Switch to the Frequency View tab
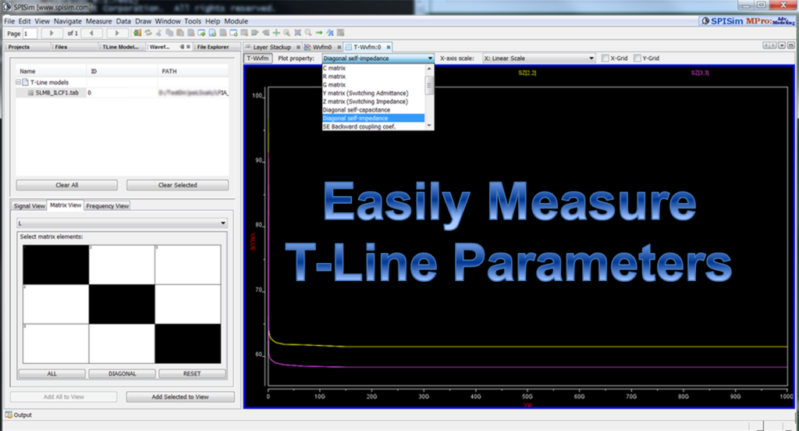This screenshot has width=799, height=431. tap(108, 205)
